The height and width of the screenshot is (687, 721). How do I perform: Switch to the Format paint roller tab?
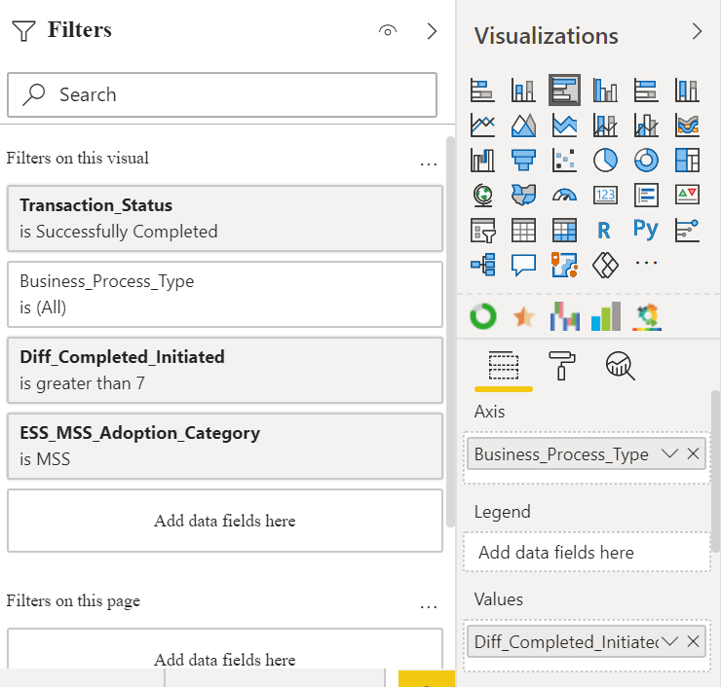coord(562,366)
